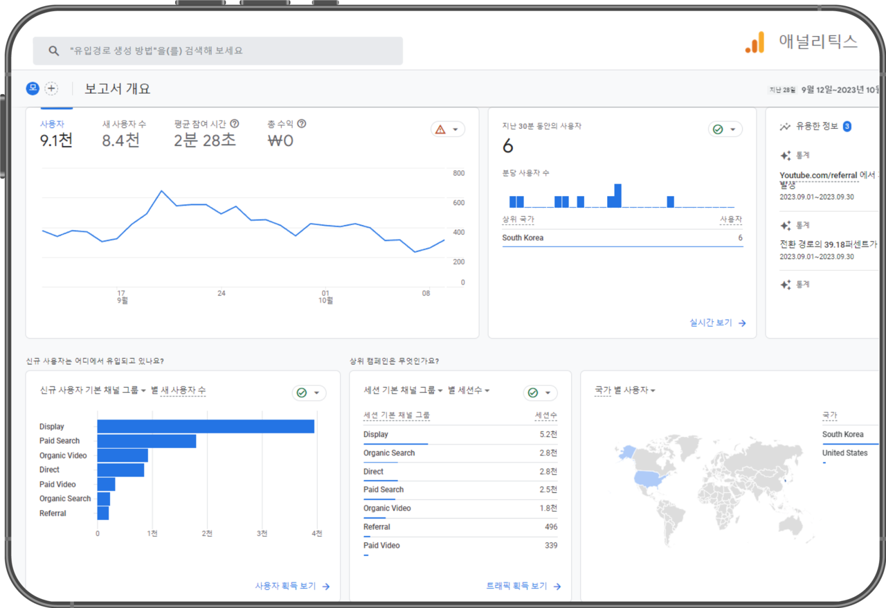
Task: Open the 트래픽 획득 보기 link
Action: pyautogui.click(x=523, y=586)
